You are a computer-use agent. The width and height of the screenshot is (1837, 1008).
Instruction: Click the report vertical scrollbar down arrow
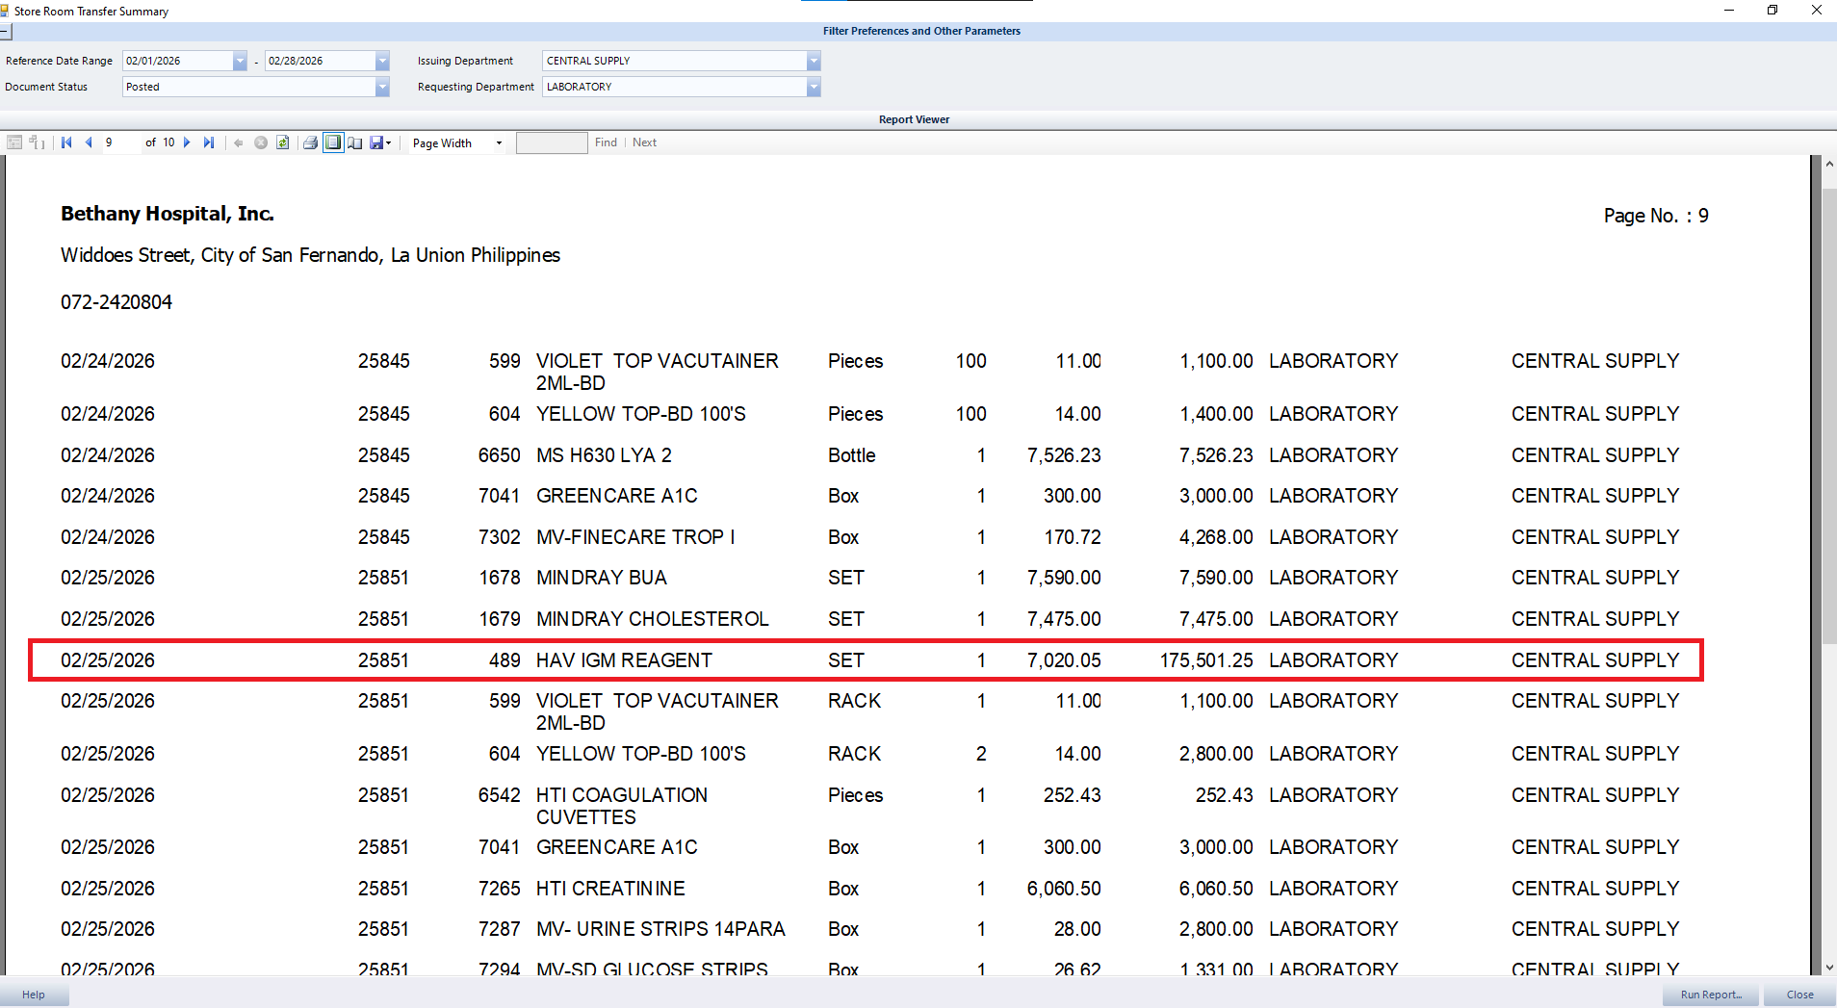(1828, 968)
